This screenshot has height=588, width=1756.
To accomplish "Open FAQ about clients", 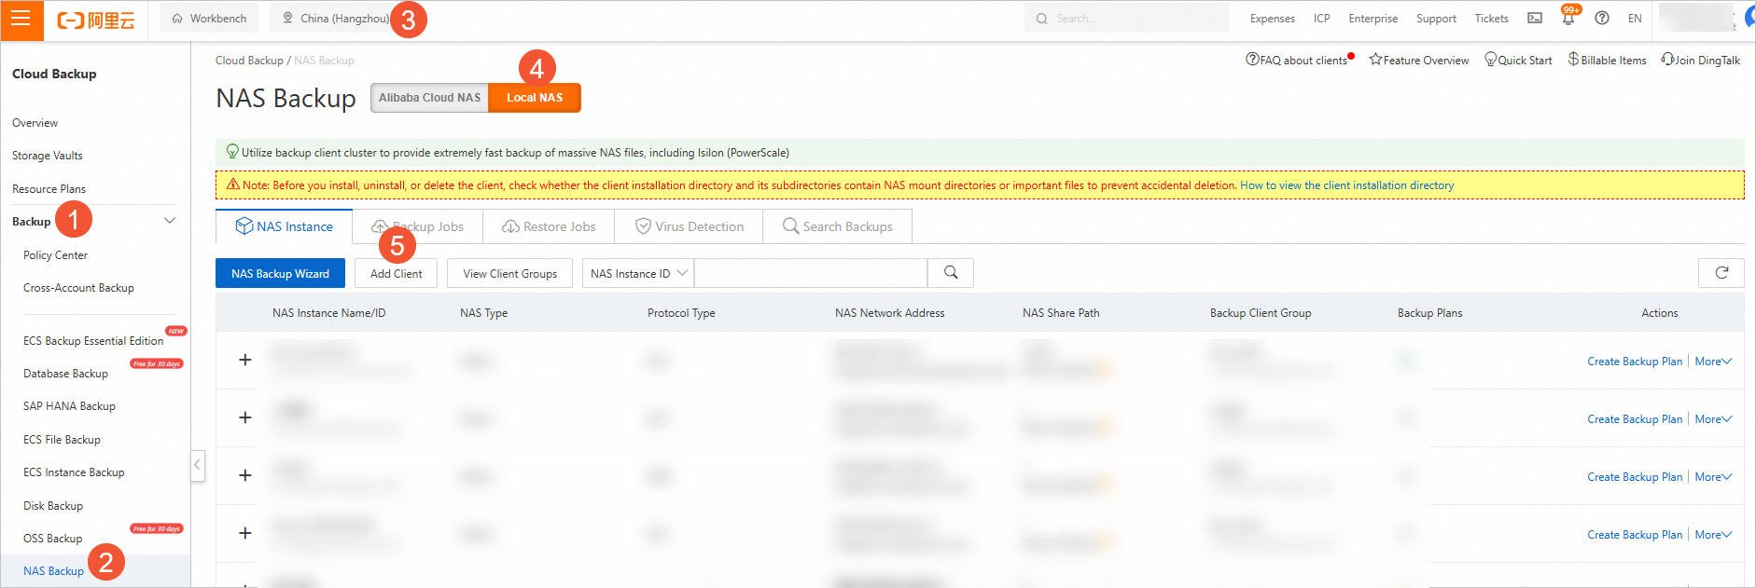I will pyautogui.click(x=1297, y=60).
